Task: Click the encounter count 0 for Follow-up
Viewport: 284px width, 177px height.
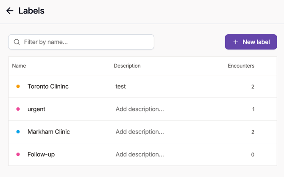Action: (253, 155)
